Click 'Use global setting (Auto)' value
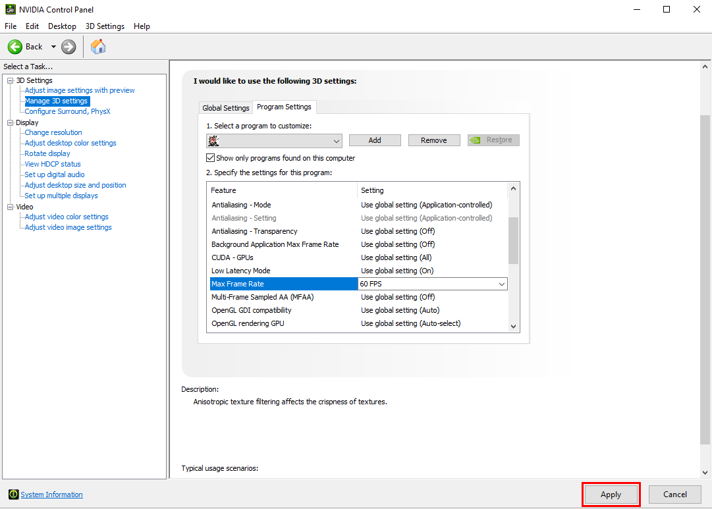Screen dimensions: 712x509 (x=400, y=310)
